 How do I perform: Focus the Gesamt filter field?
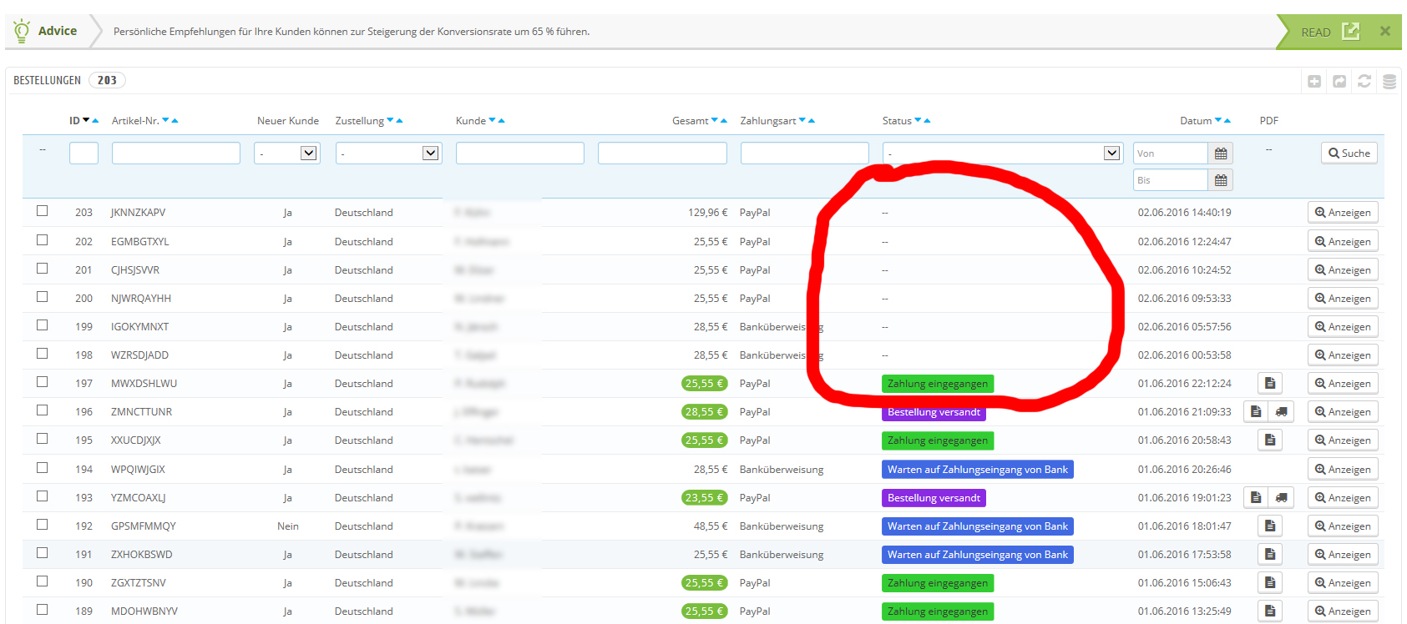coord(662,153)
